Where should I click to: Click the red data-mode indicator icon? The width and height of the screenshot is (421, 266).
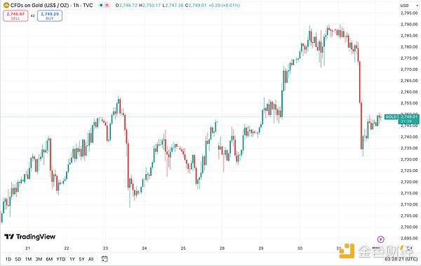pos(107,5)
